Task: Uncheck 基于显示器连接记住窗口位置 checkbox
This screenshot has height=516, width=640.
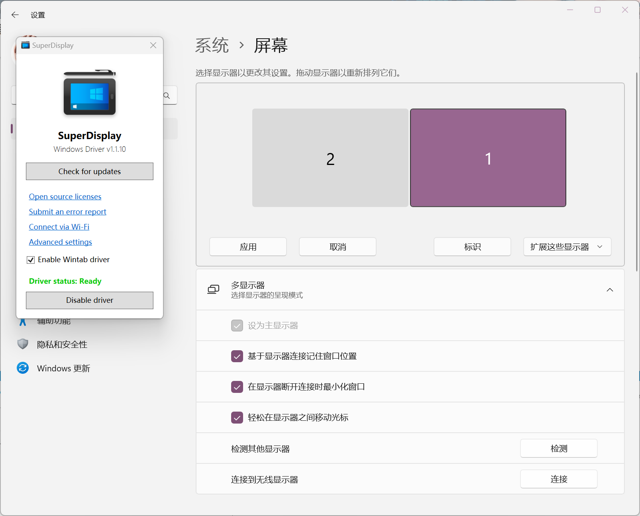Action: [237, 356]
